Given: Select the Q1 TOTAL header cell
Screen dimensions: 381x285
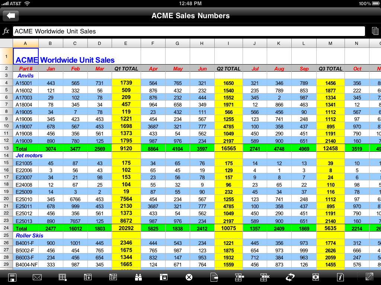Looking at the screenshot, I should pyautogui.click(x=126, y=69).
